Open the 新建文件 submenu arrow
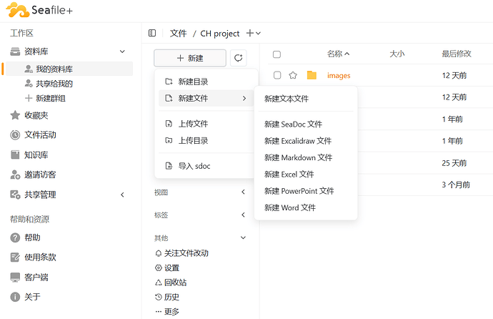Viewport: 493px width, 319px height. point(244,98)
